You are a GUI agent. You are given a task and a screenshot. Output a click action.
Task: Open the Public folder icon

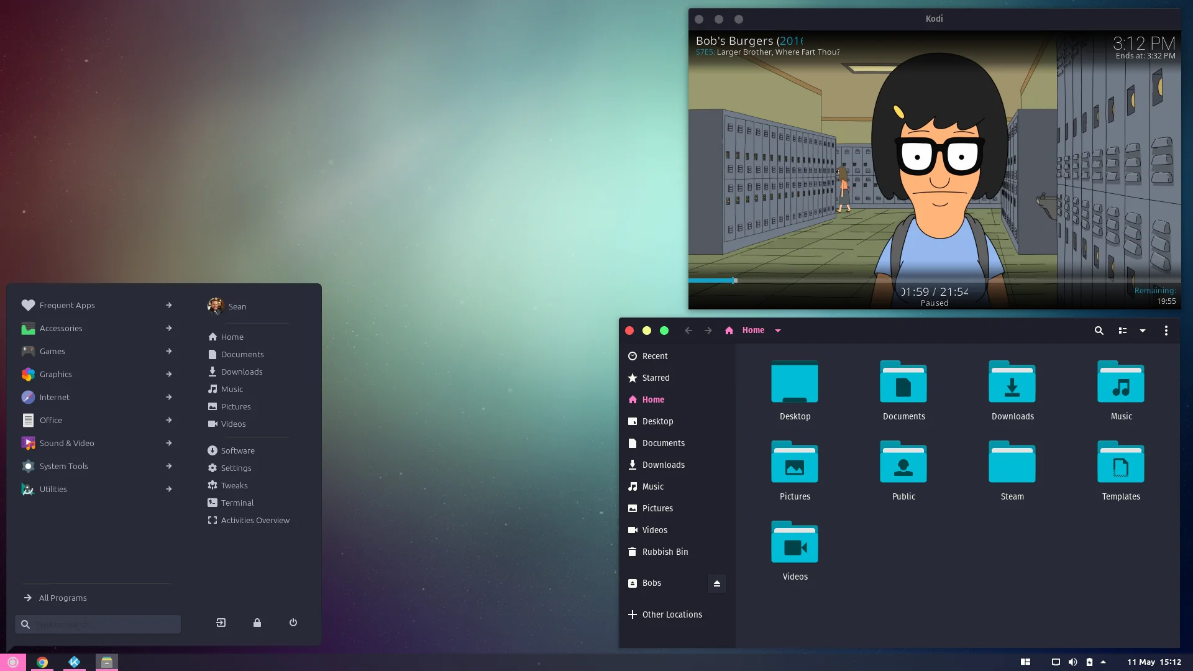[x=903, y=462]
